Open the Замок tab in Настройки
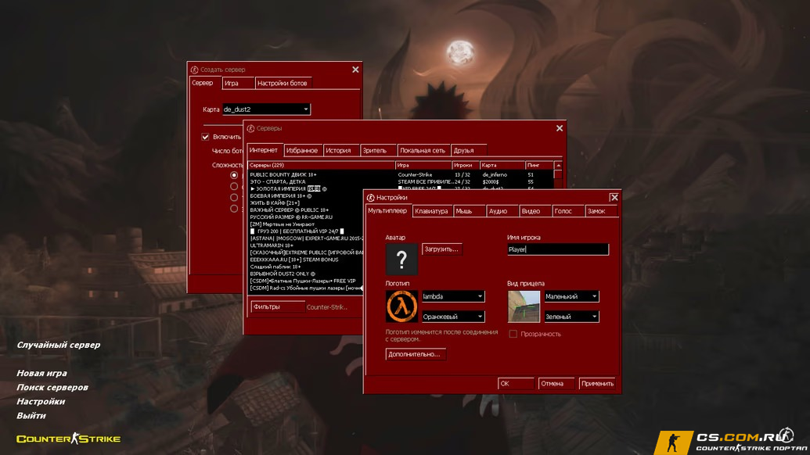 click(601, 211)
